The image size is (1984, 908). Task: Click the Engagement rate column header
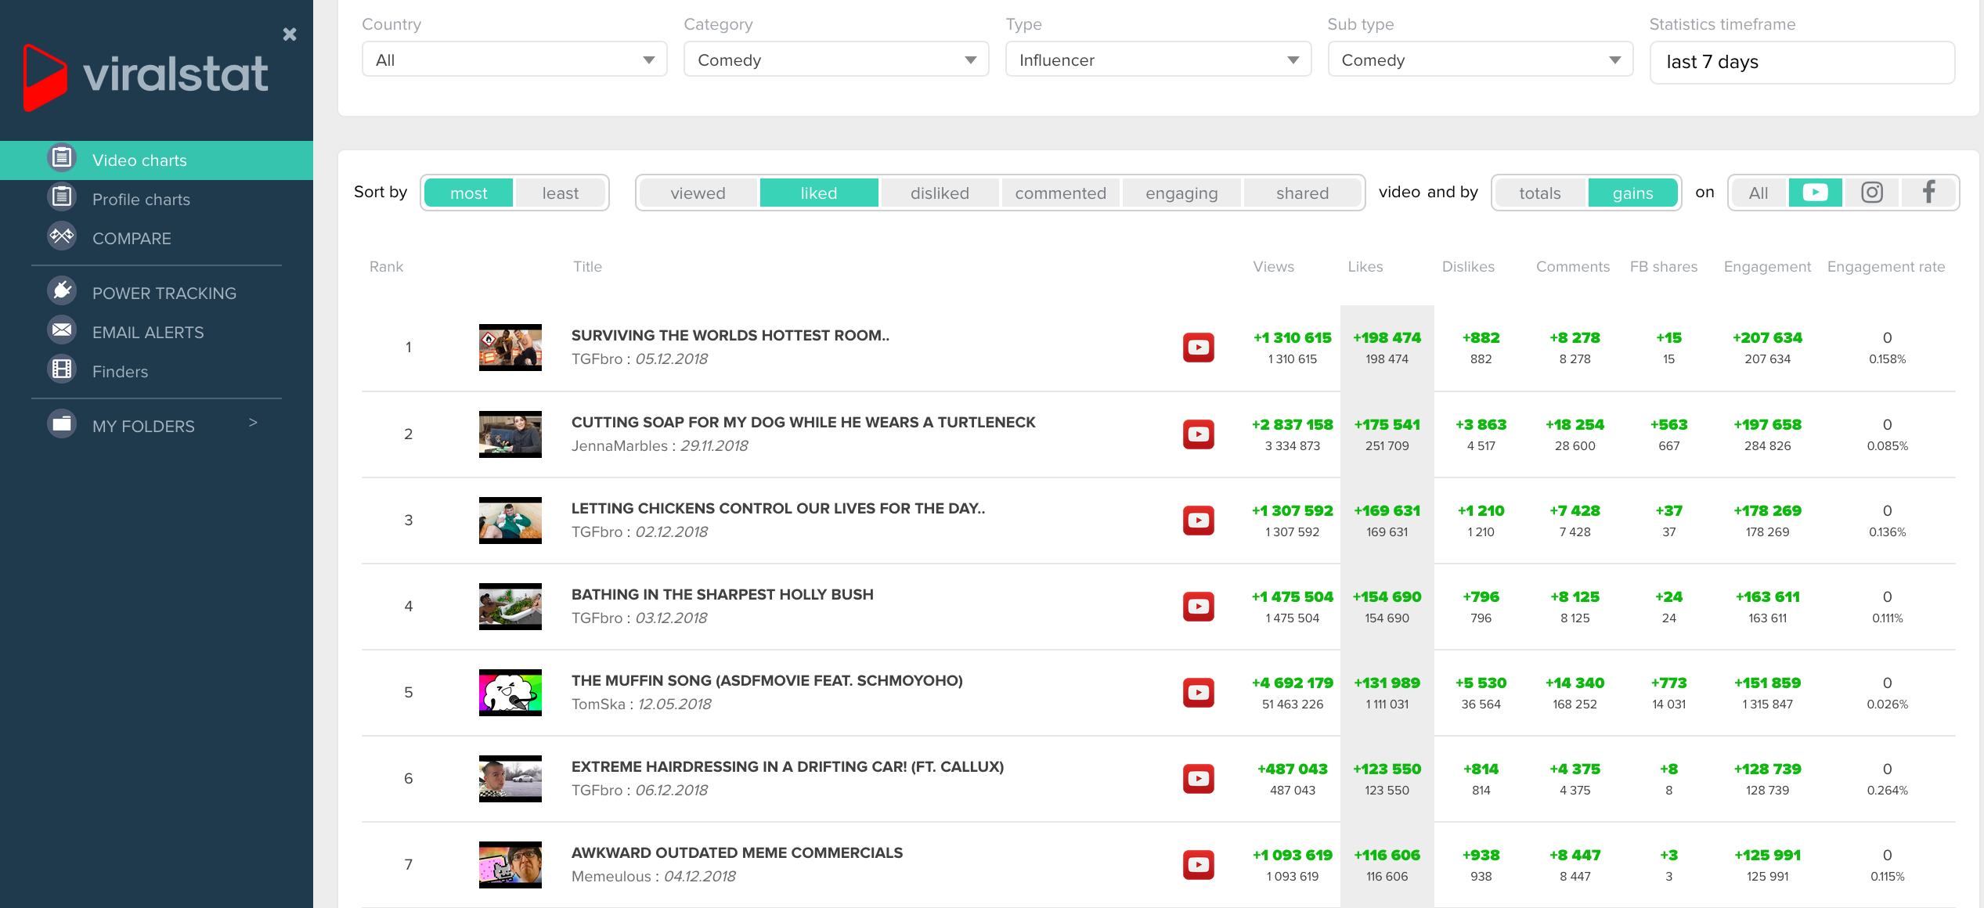1885,266
